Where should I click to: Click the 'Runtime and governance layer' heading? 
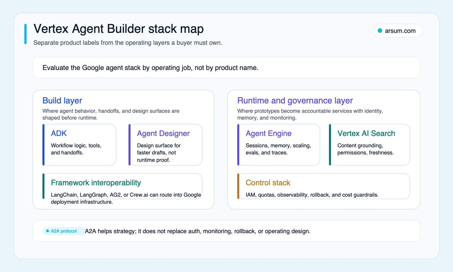(295, 101)
